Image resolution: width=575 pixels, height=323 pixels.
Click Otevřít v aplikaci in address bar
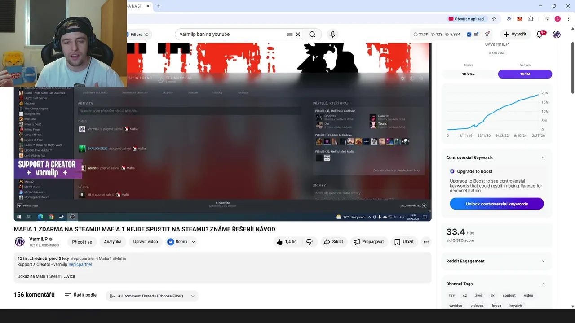pyautogui.click(x=466, y=19)
